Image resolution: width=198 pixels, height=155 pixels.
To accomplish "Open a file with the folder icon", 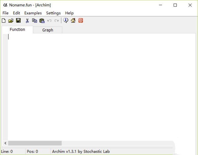I will click(11, 20).
